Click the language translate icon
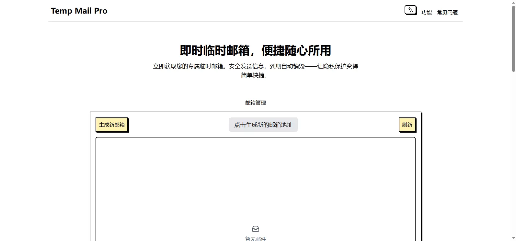The width and height of the screenshot is (516, 241). point(410,10)
